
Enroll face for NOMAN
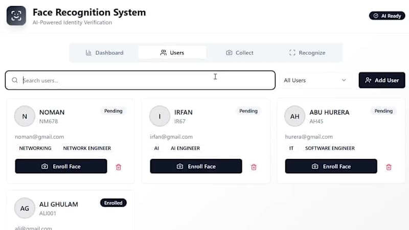[x=61, y=167]
